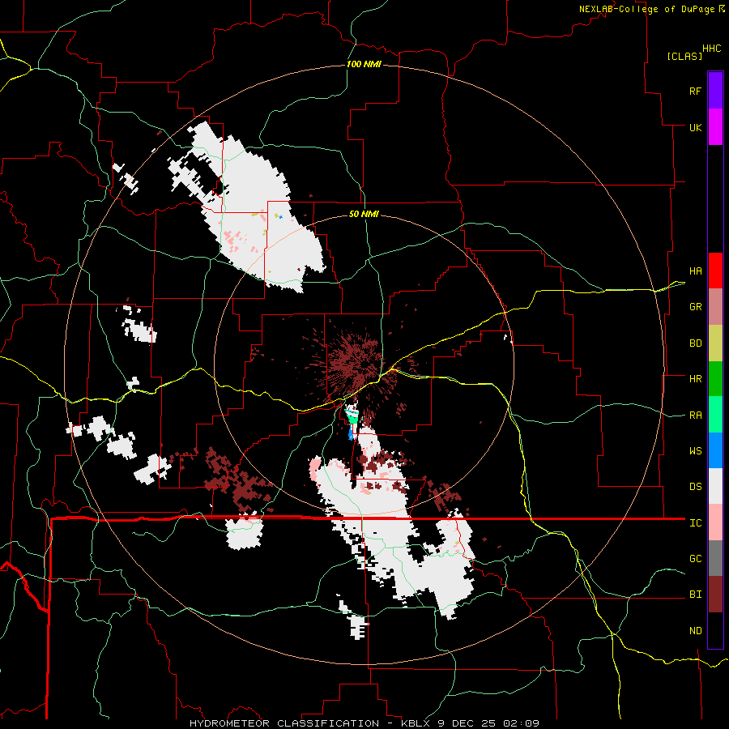Image resolution: width=729 pixels, height=729 pixels.
Task: Select the GR legend color block
Action: click(715, 306)
